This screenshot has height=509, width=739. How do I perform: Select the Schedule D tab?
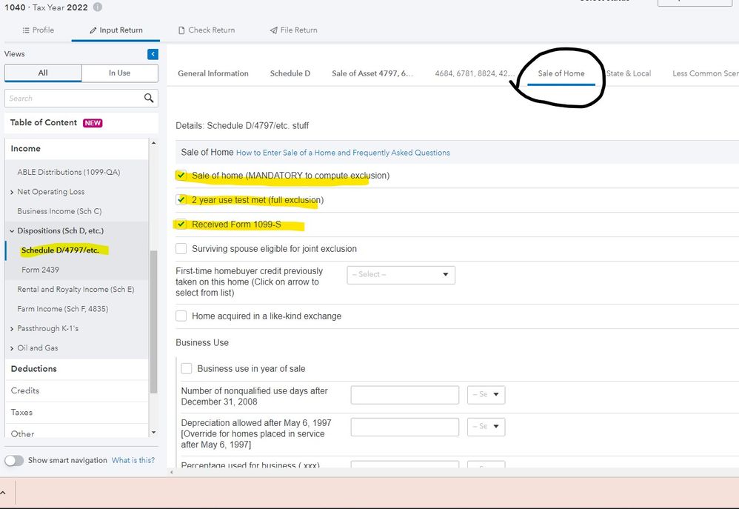click(x=290, y=73)
